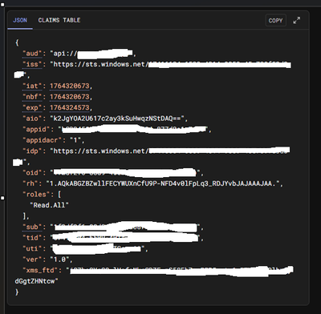Click the aio value k2JgYOA2U617c2ay3kSuHwqzNStDAQ==
The width and height of the screenshot is (321, 314).
(117, 119)
